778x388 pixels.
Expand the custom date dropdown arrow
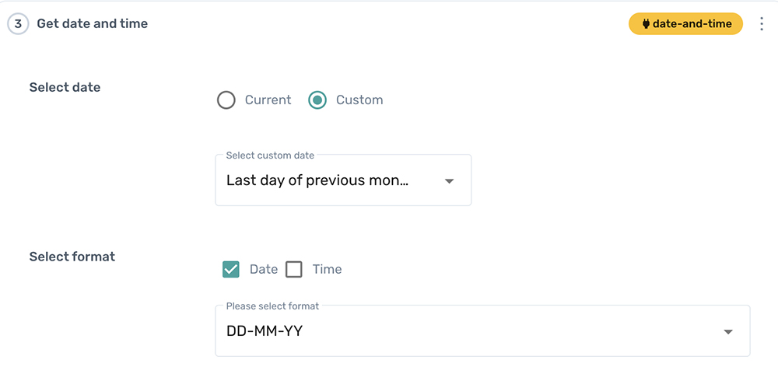click(x=449, y=181)
